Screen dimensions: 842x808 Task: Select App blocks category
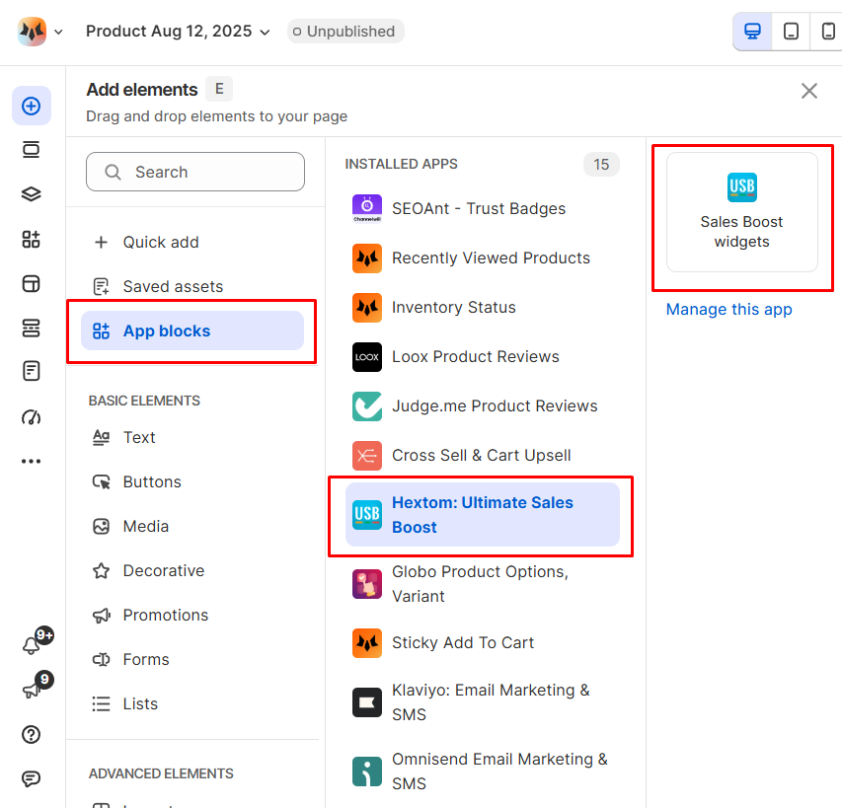(192, 331)
